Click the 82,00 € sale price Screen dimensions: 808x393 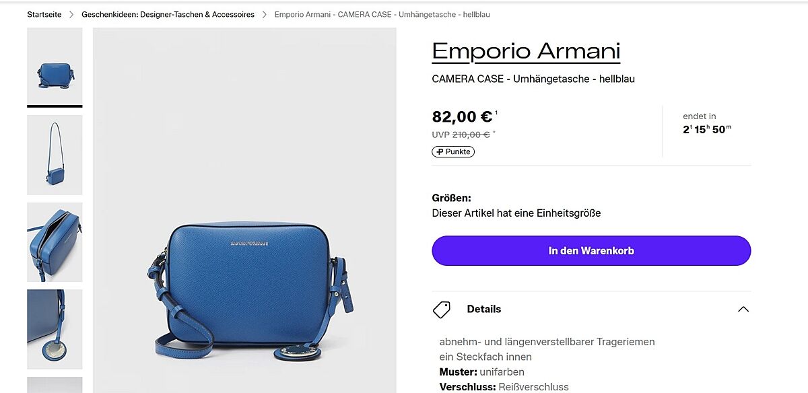(463, 117)
